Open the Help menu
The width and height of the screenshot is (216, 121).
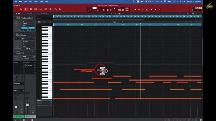click(47, 1)
